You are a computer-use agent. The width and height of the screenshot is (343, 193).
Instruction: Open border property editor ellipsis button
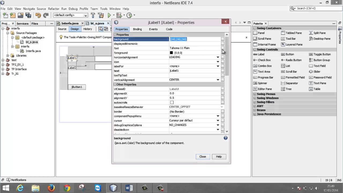222,112
